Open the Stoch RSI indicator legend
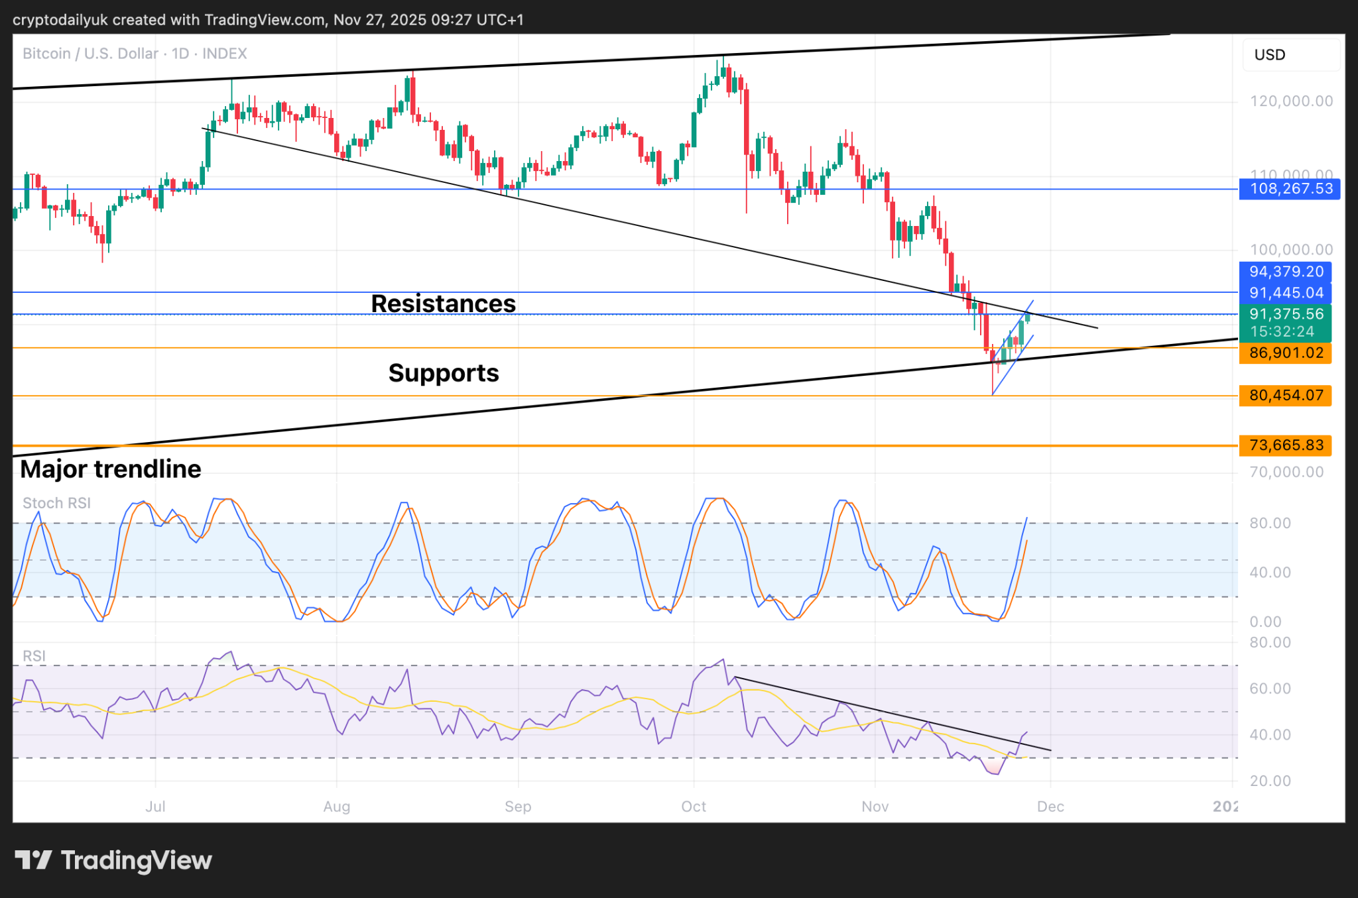 pyautogui.click(x=56, y=503)
